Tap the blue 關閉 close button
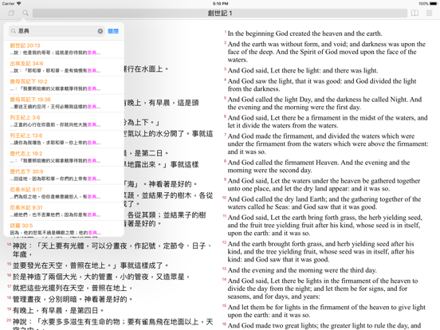This screenshot has width=440, height=330. 113,31
